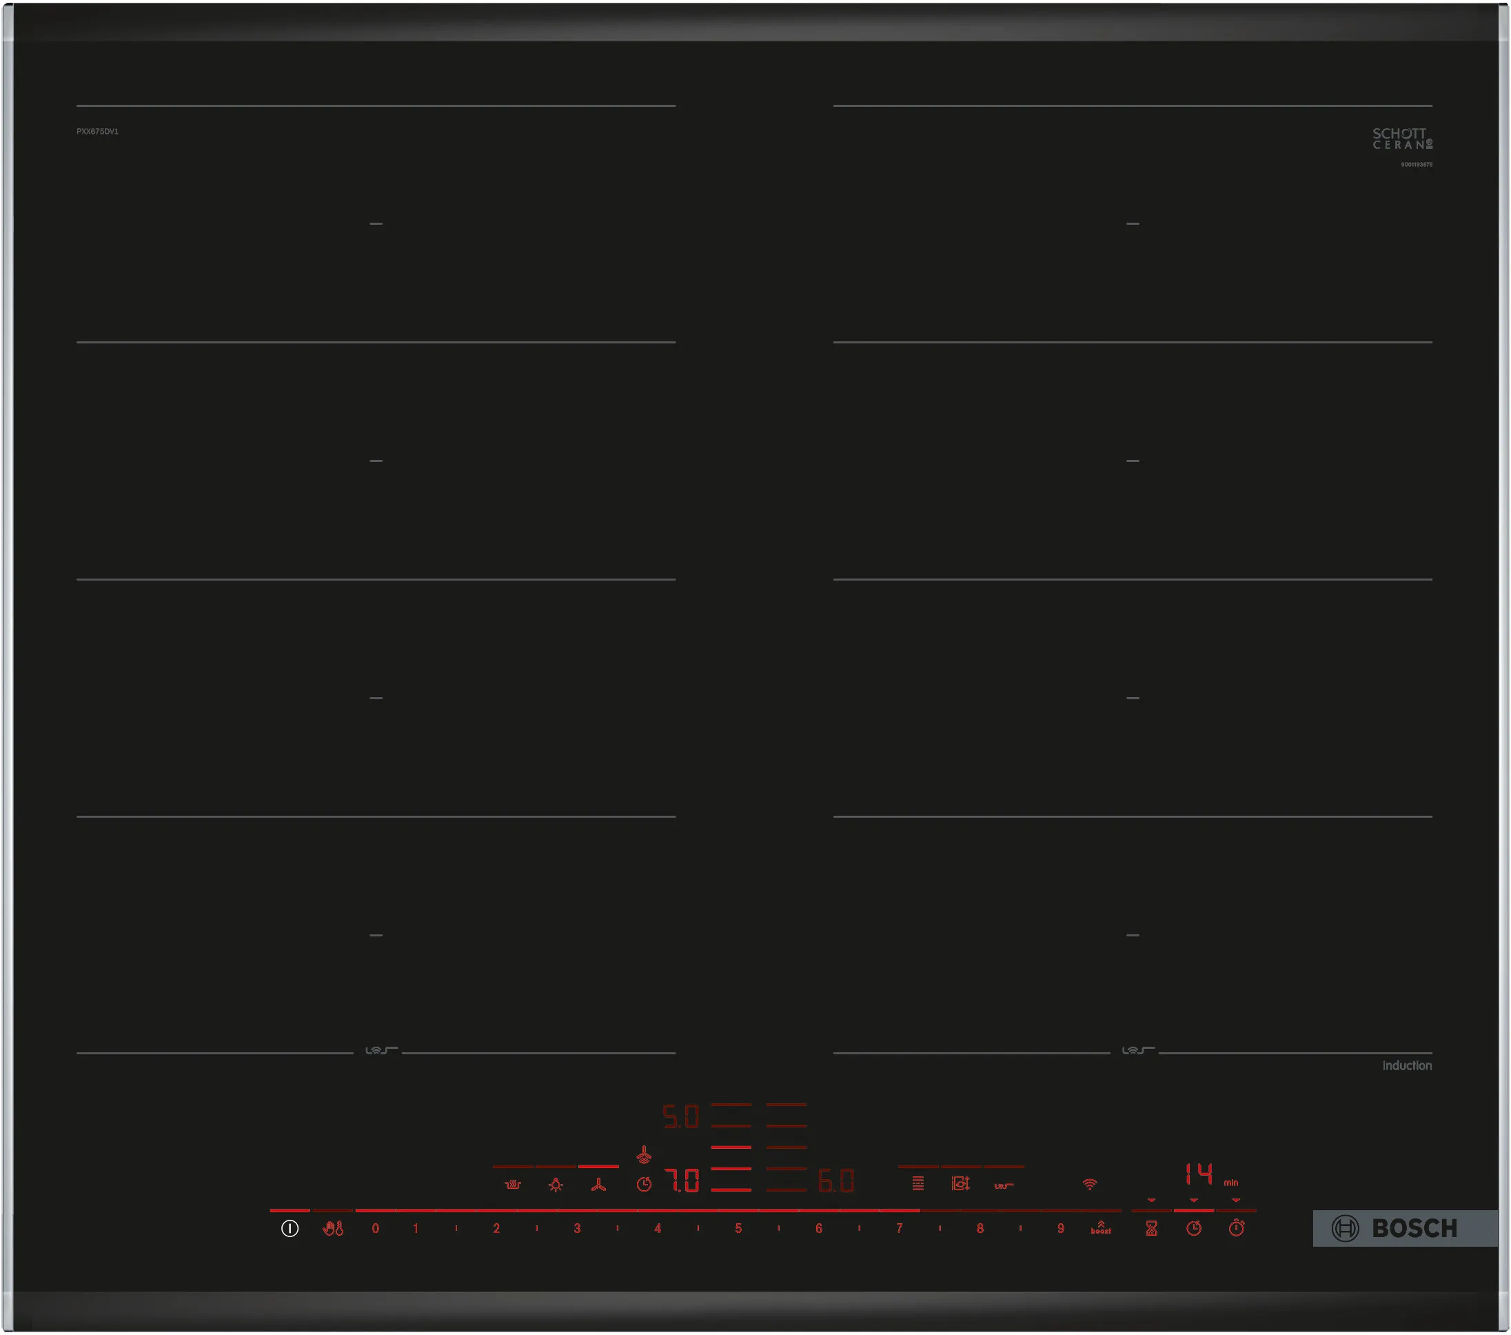Select the front right zone showing 6.0
Screen dimensions: 1511x1335
[x=836, y=1181]
